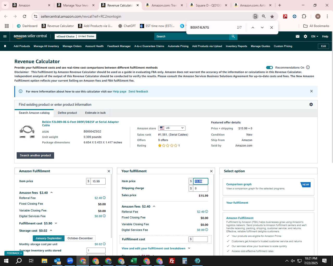Switch to the Estimate in bulk tab

(x=95, y=113)
